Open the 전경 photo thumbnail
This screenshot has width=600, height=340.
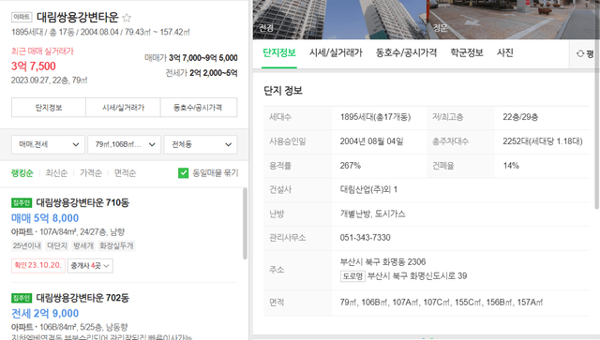339,20
